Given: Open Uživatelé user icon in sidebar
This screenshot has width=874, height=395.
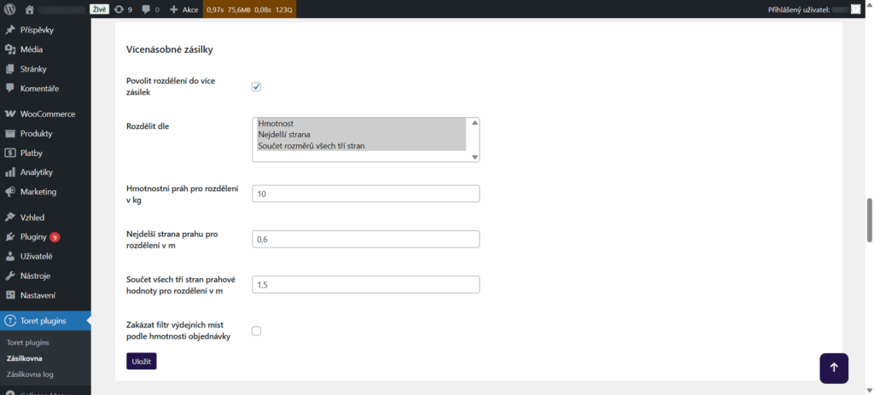Looking at the screenshot, I should (x=10, y=257).
